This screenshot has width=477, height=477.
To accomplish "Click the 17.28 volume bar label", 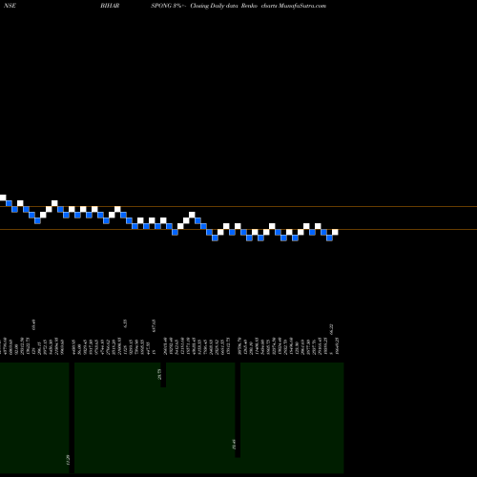I will (x=68, y=460).
